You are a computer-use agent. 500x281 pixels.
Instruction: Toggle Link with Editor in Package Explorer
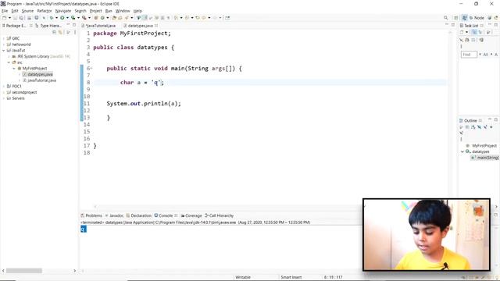click(60, 32)
